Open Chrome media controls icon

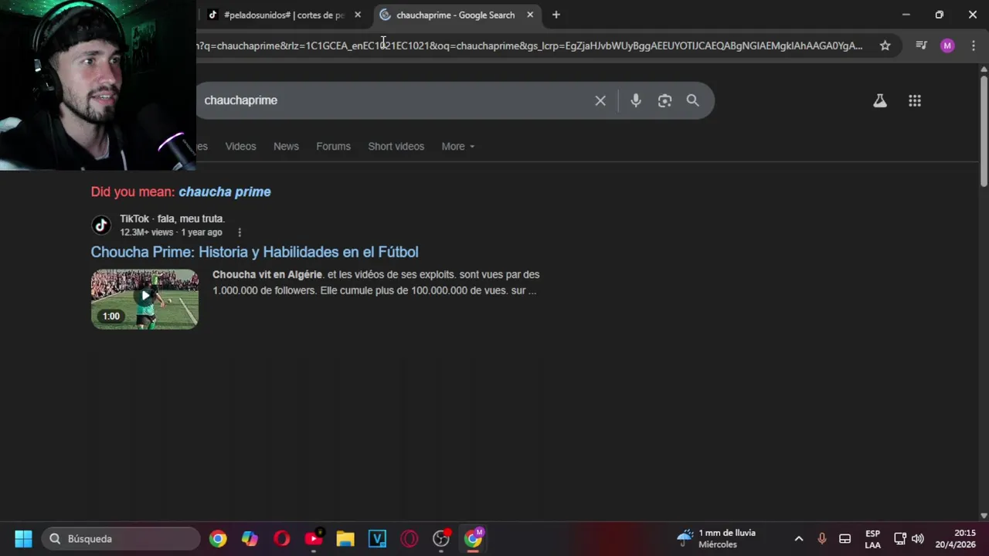[x=921, y=46]
